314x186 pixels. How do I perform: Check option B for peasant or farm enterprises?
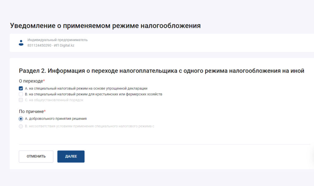click(21, 94)
